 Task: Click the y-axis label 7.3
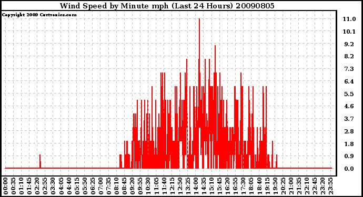click(349, 69)
